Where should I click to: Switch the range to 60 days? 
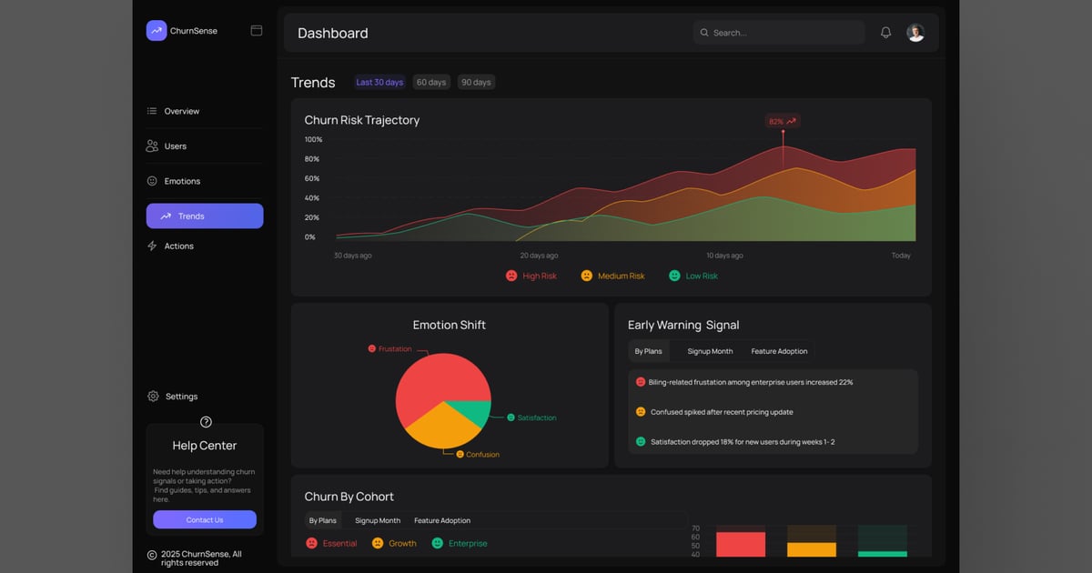(431, 83)
